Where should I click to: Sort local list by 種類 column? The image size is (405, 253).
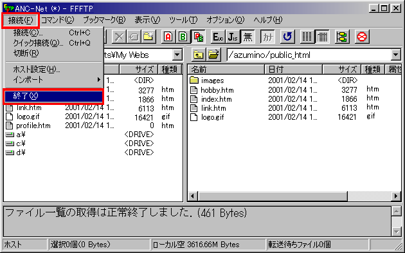170,70
